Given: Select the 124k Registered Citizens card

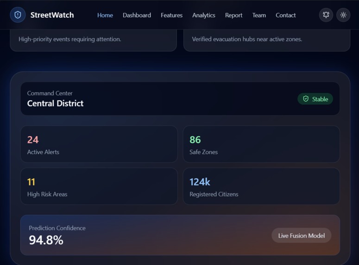Looking at the screenshot, I should pyautogui.click(x=261, y=186).
